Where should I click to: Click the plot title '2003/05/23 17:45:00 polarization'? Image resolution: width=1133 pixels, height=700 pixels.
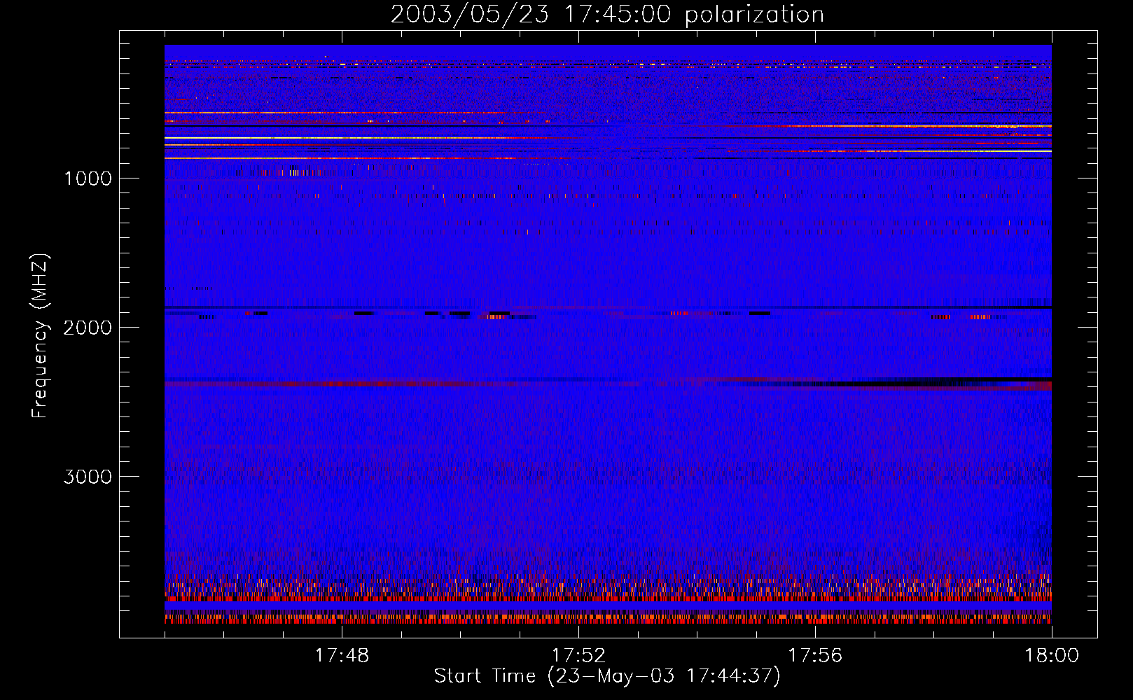pos(607,14)
